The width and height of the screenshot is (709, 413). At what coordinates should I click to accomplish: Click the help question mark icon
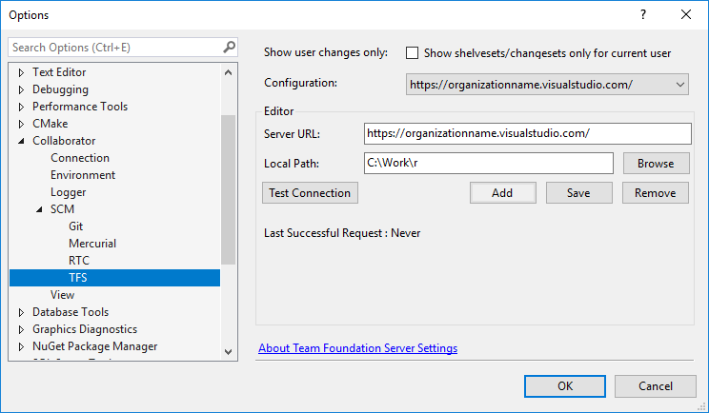pyautogui.click(x=643, y=15)
